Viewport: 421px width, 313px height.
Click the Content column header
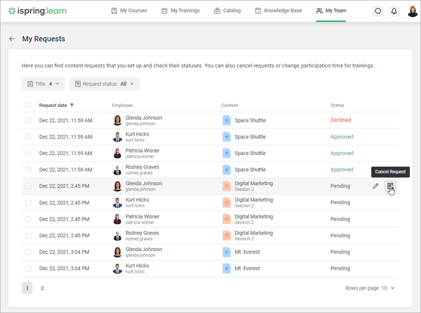tap(229, 105)
